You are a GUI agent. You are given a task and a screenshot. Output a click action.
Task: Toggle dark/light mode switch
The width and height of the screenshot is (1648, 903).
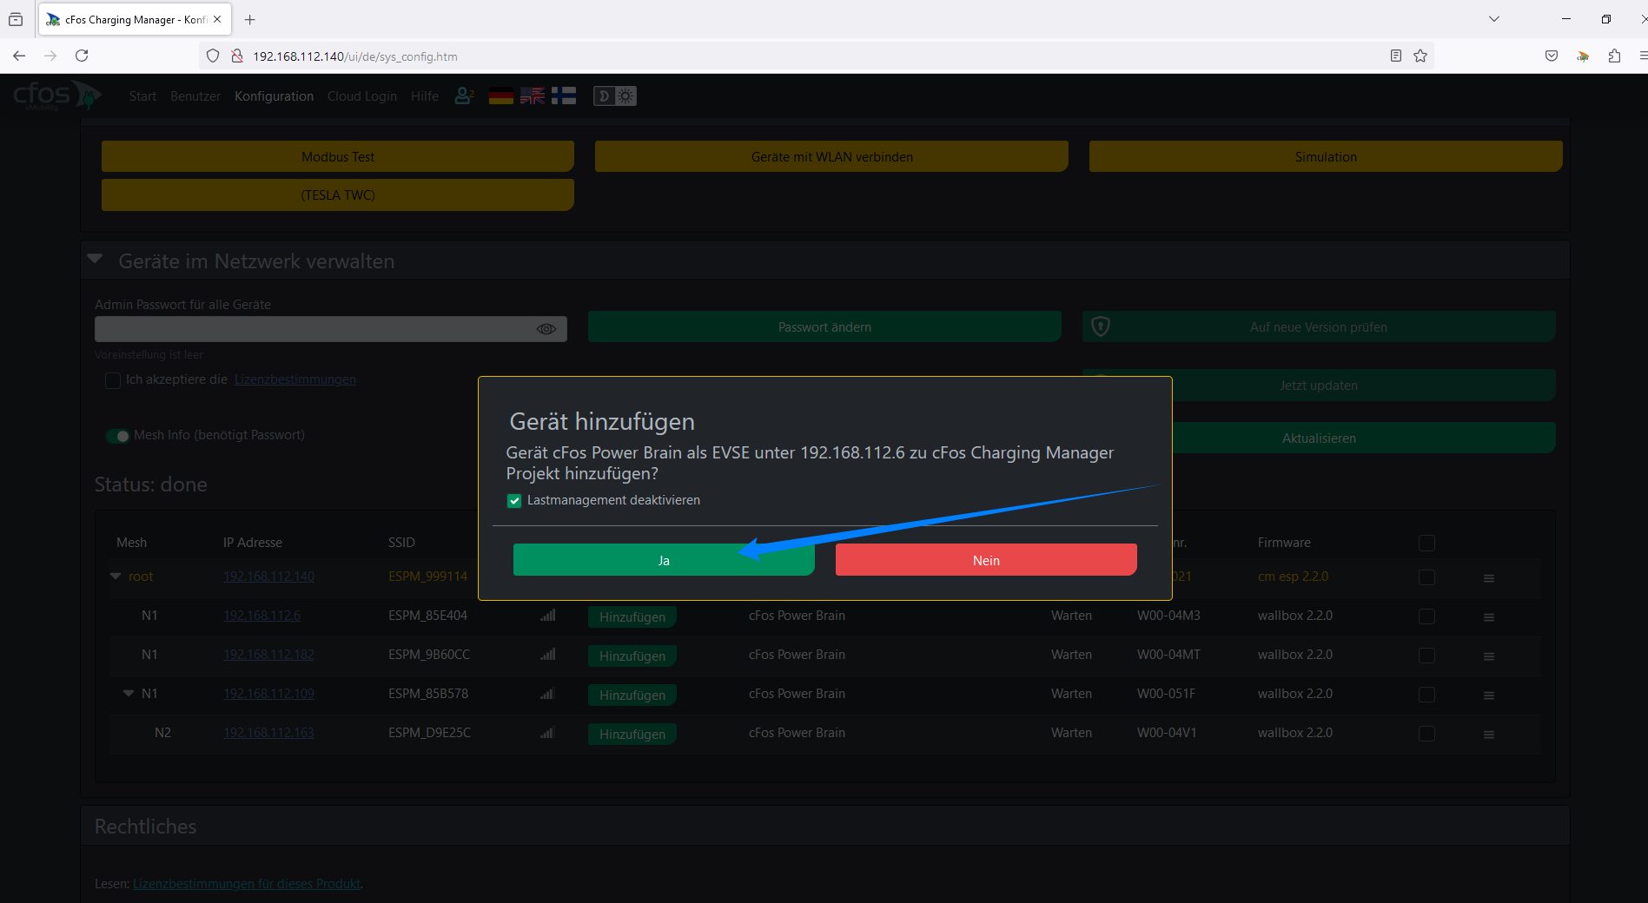point(615,96)
